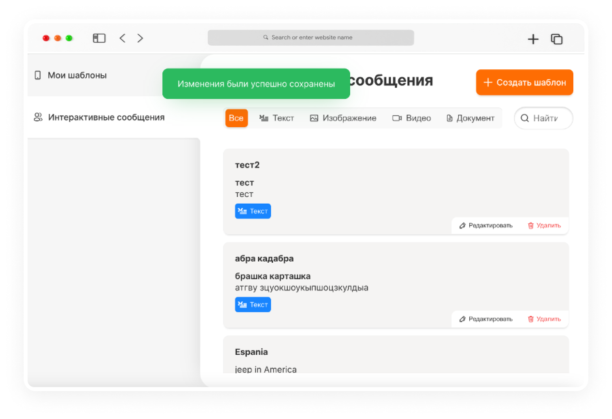Focus the Найти search field
The height and width of the screenshot is (419, 612).
(543, 118)
